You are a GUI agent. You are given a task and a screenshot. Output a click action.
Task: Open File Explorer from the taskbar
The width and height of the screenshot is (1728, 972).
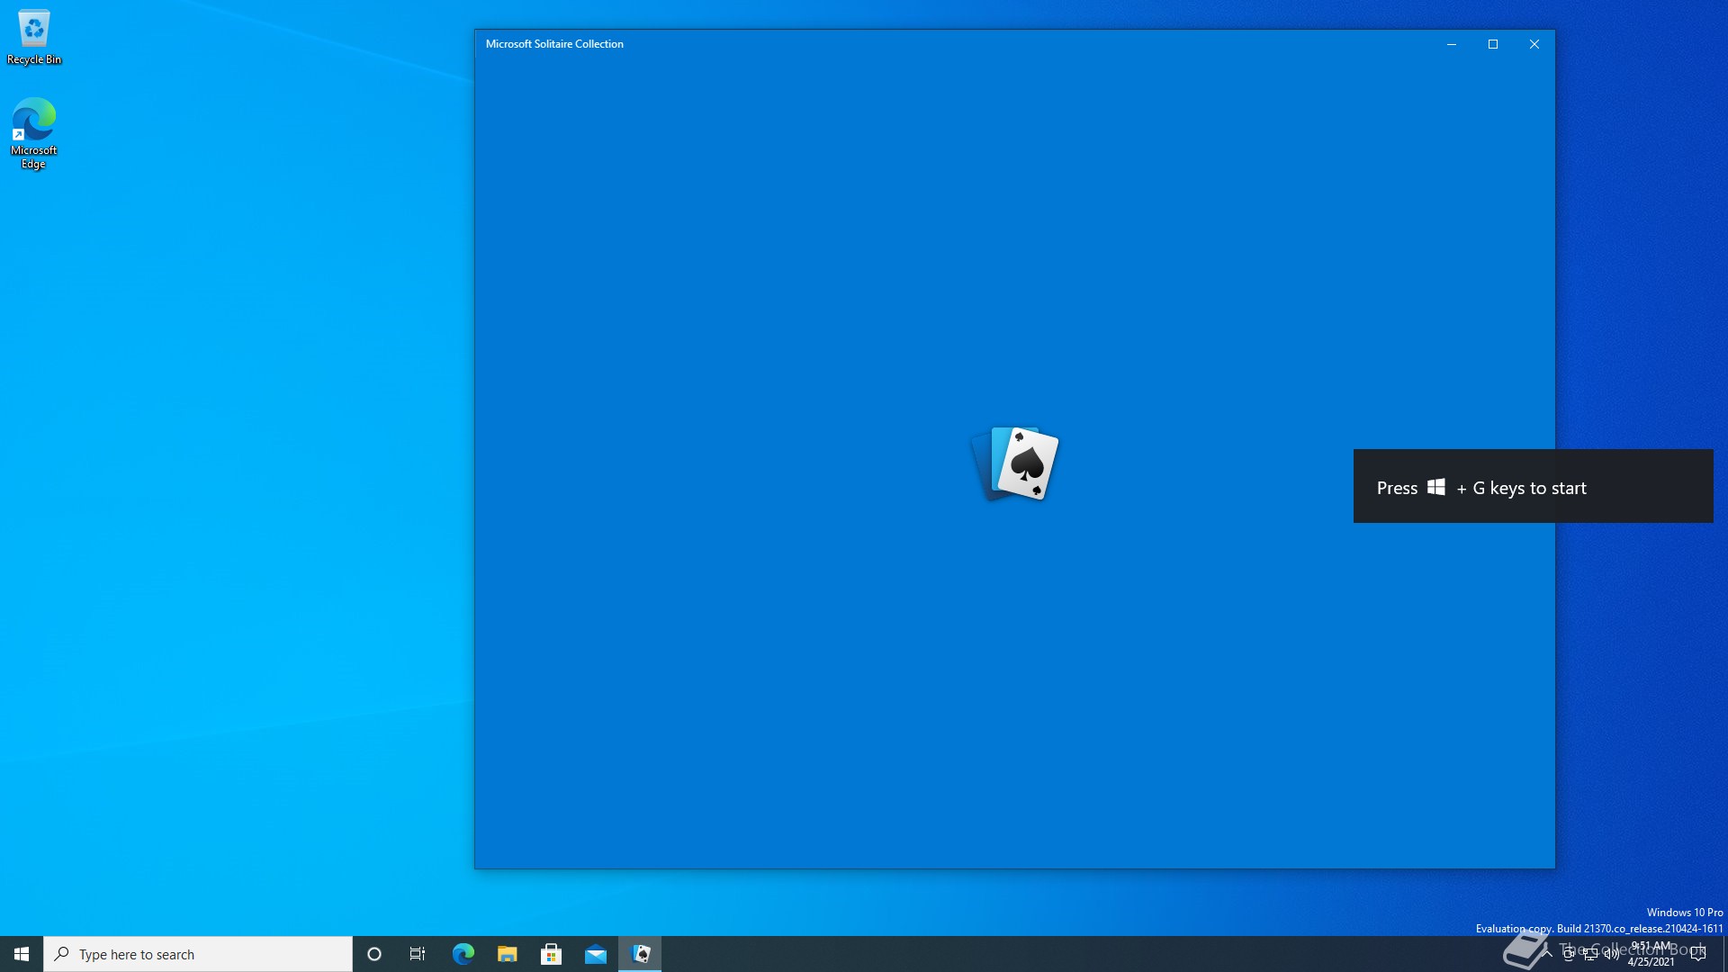(x=507, y=954)
